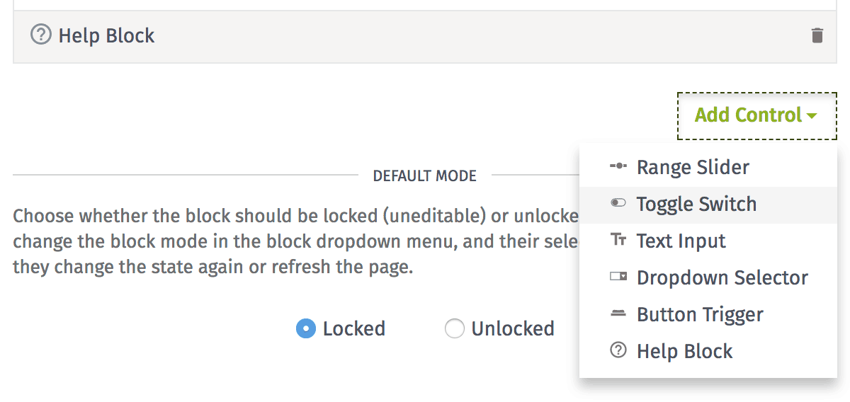
Task: Click the question mark icon beside Help Block row
Action: (41, 35)
